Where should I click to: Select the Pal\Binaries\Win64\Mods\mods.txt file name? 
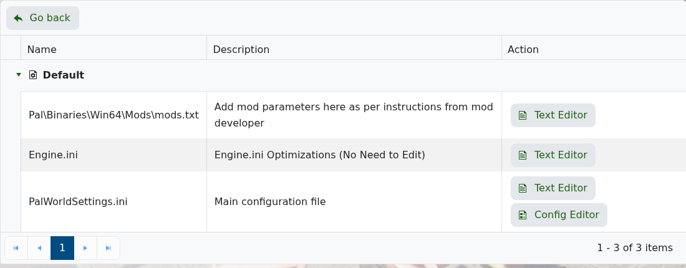(114, 115)
